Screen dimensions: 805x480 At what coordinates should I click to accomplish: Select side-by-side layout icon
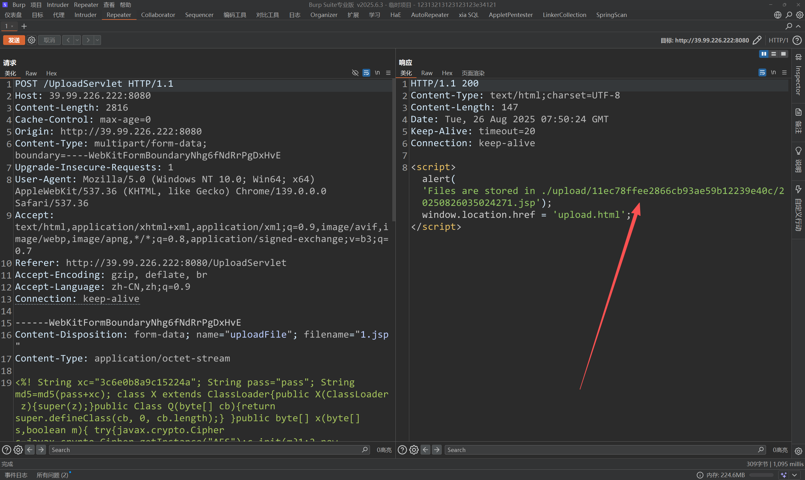[x=763, y=54]
